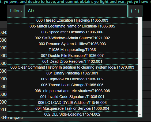Click the suggestion list scroll-up arrow
Image resolution: width=151 pixels, height=122 pixels.
(140, 20)
